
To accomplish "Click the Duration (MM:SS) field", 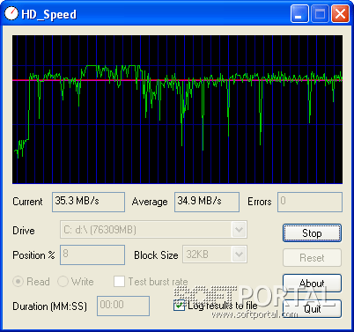I will [x=123, y=306].
